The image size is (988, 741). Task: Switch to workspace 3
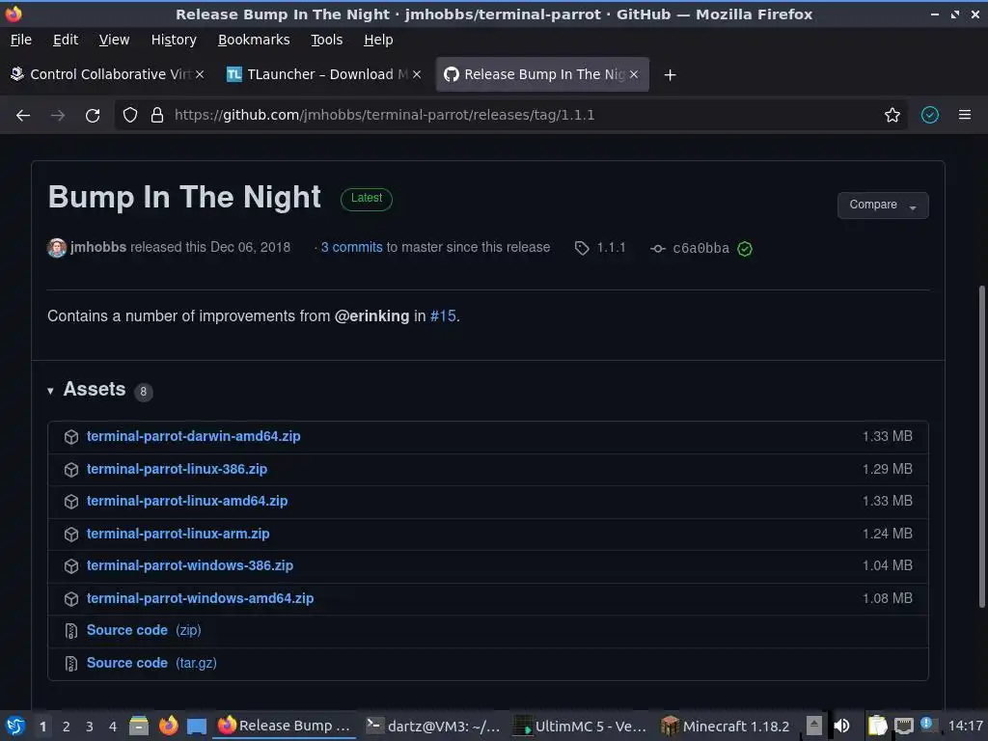click(90, 727)
